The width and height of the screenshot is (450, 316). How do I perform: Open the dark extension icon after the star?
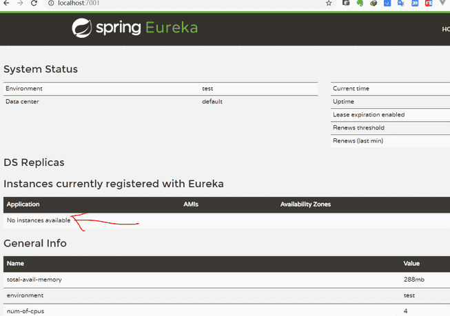click(x=346, y=3)
